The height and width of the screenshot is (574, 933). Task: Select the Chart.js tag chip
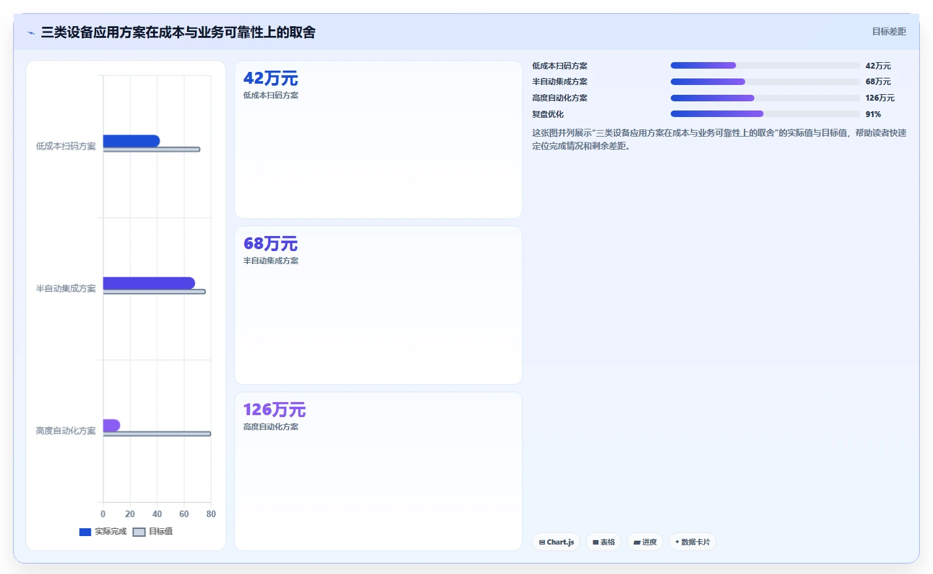[556, 542]
